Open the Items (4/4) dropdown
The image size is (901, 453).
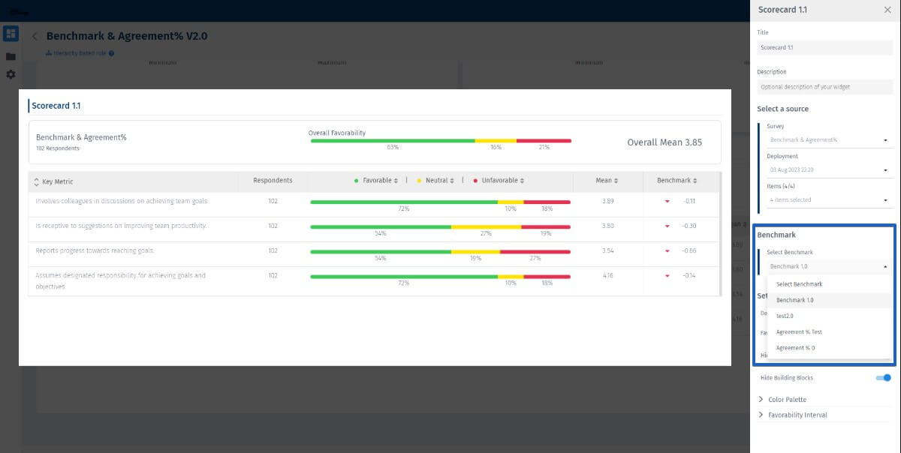point(829,200)
